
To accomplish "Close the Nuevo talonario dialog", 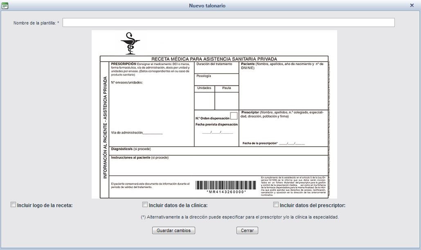I will 412,5.
